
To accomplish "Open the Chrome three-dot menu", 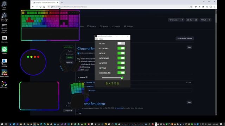I will 215,7.
